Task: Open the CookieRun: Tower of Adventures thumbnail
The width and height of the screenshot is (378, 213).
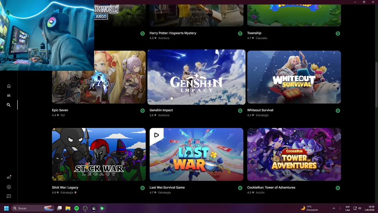Action: click(294, 154)
